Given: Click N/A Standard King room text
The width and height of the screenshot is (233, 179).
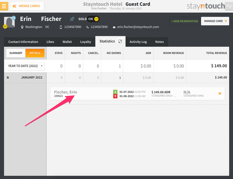Looking at the screenshot, I should pos(194,94).
